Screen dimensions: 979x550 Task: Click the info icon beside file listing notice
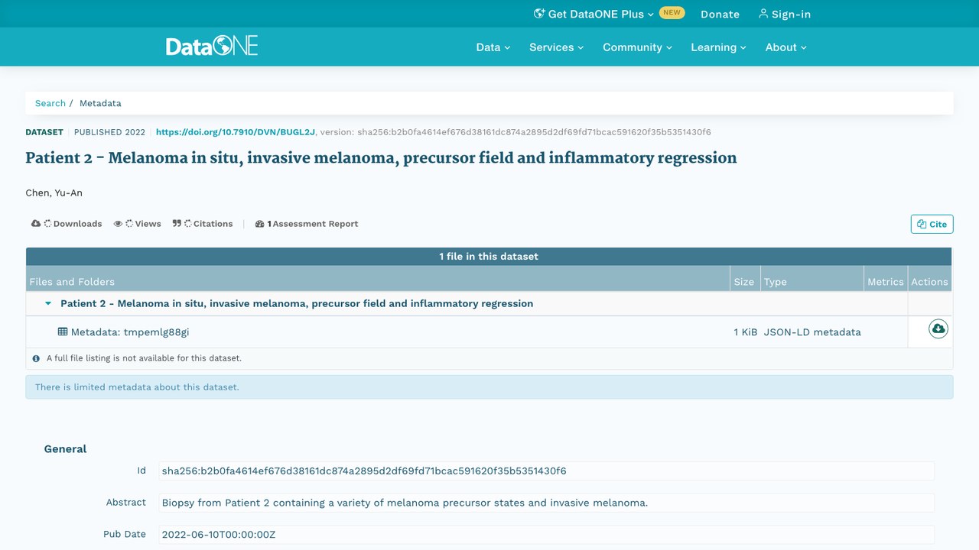click(x=36, y=358)
